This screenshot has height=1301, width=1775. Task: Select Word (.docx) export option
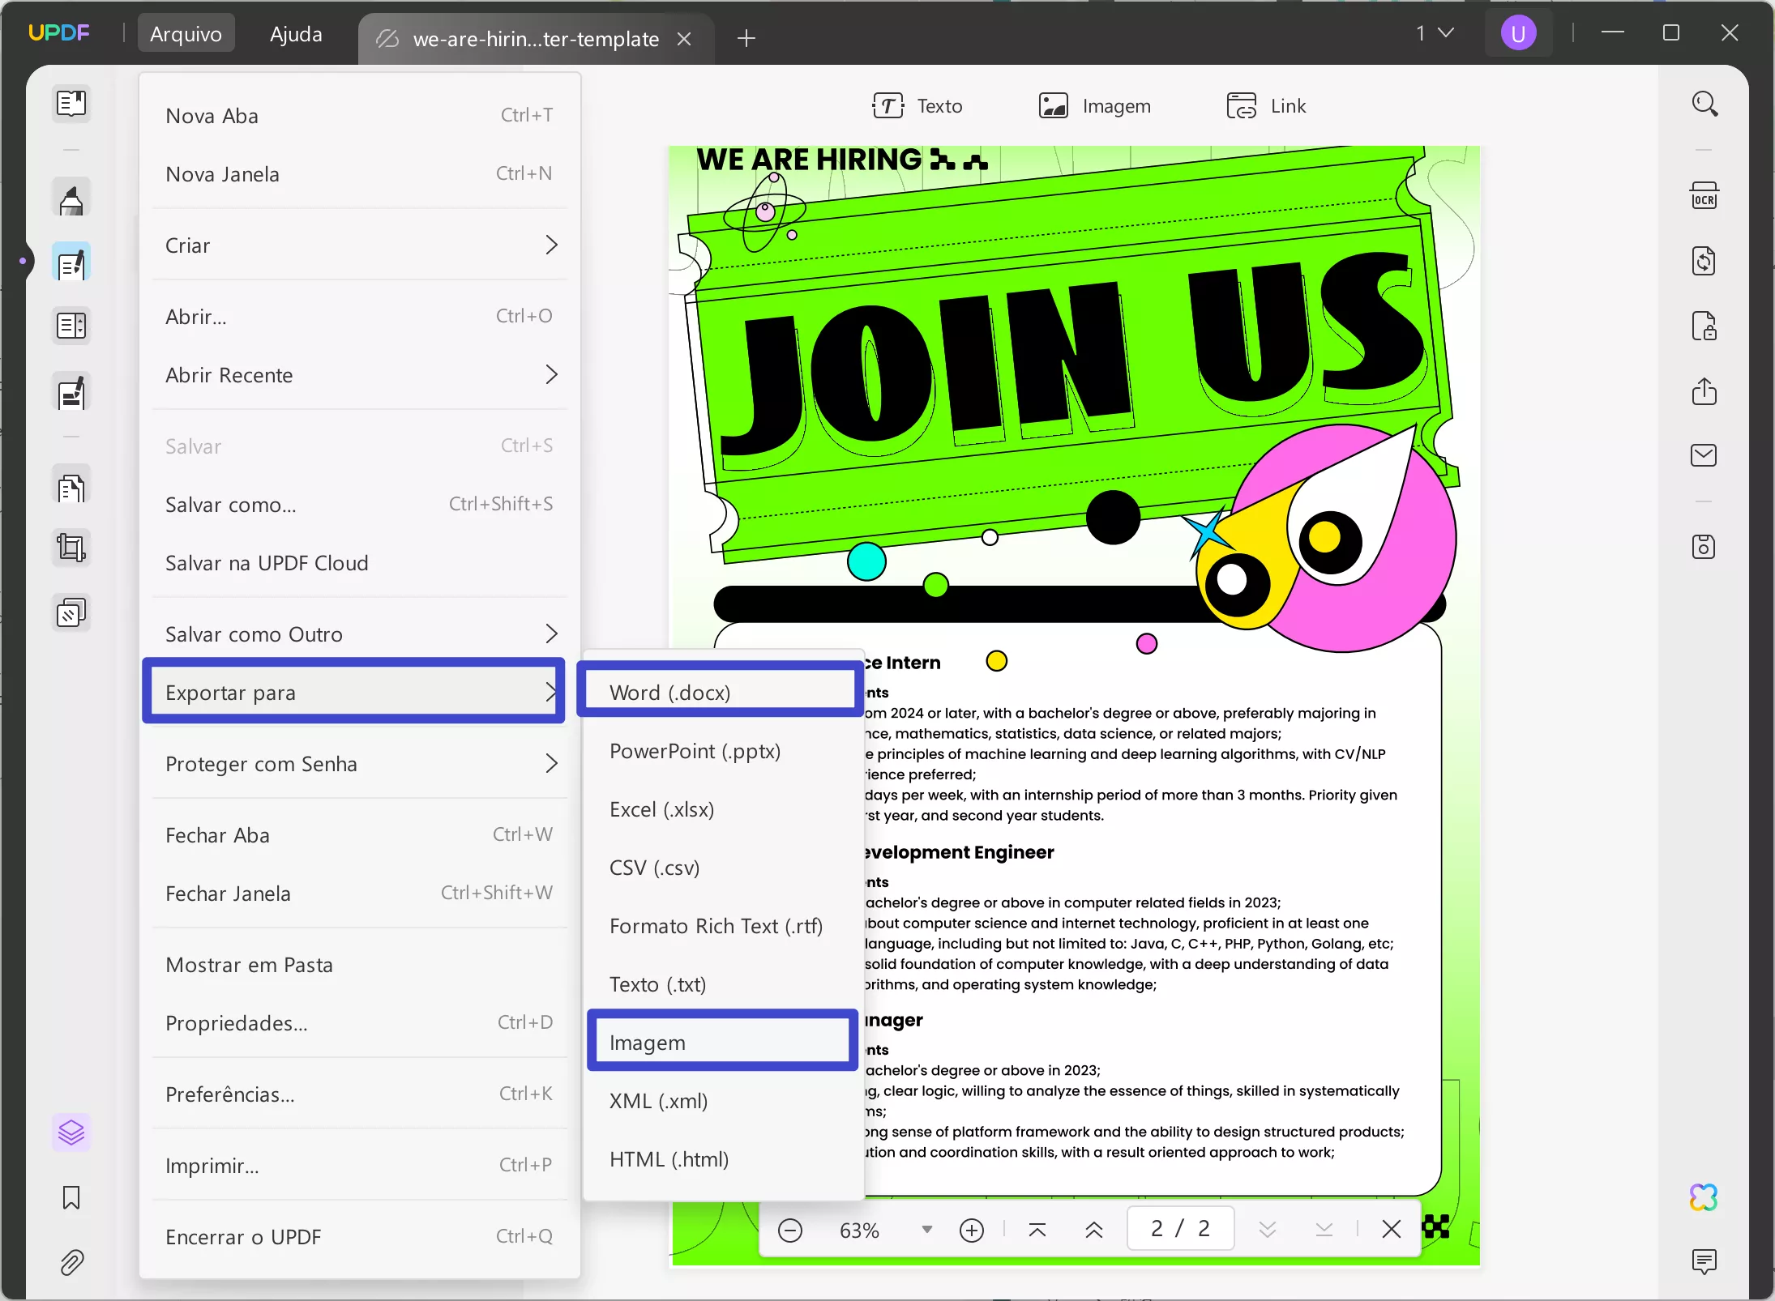[720, 693]
